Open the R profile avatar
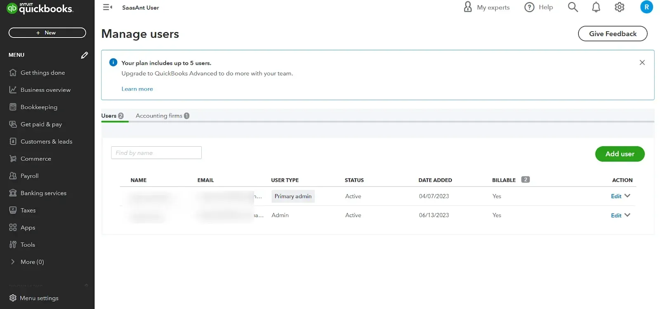 coord(646,7)
